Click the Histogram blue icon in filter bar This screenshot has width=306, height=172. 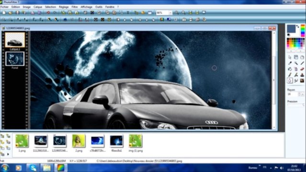pos(65,20)
